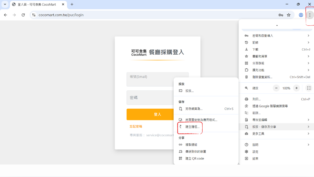Open 尋找並編輯 submenu
The width and height of the screenshot is (314, 177).
click(x=276, y=120)
